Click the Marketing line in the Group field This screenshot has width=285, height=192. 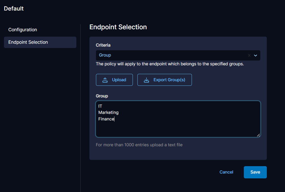[108, 112]
